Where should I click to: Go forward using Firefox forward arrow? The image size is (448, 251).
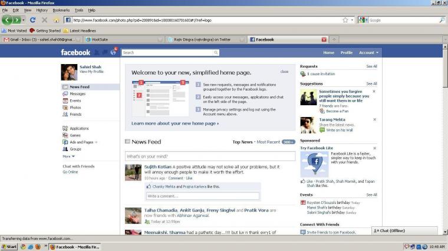(x=17, y=20)
